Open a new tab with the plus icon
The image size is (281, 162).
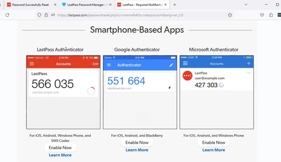[175, 5]
